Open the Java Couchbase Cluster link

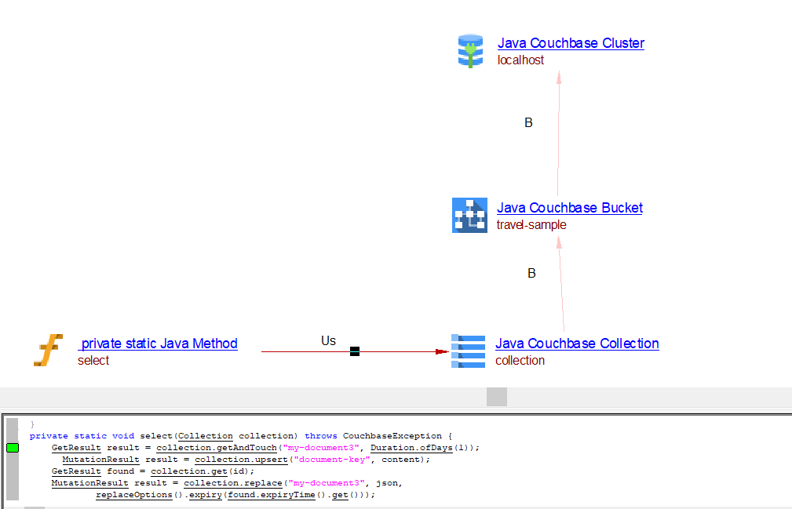point(571,43)
